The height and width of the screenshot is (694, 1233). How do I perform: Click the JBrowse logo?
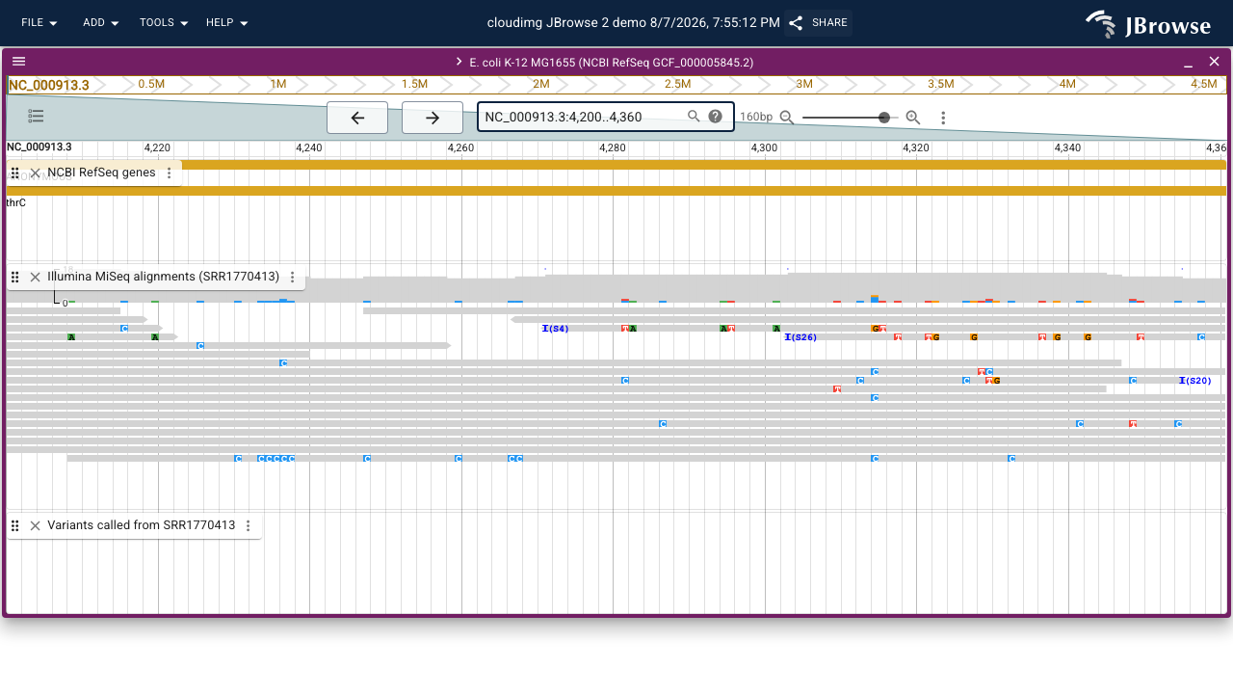pos(1148,24)
